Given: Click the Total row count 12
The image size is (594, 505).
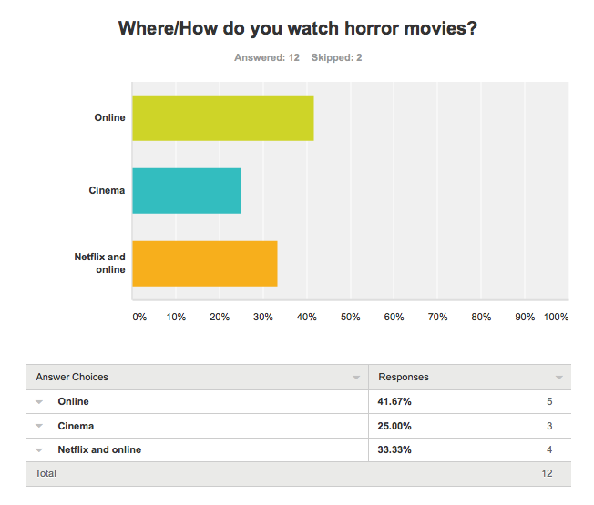Looking at the screenshot, I should [x=547, y=473].
